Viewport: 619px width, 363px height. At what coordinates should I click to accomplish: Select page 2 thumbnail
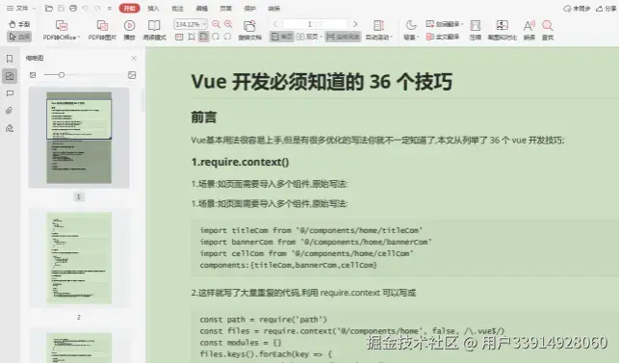coord(79,258)
